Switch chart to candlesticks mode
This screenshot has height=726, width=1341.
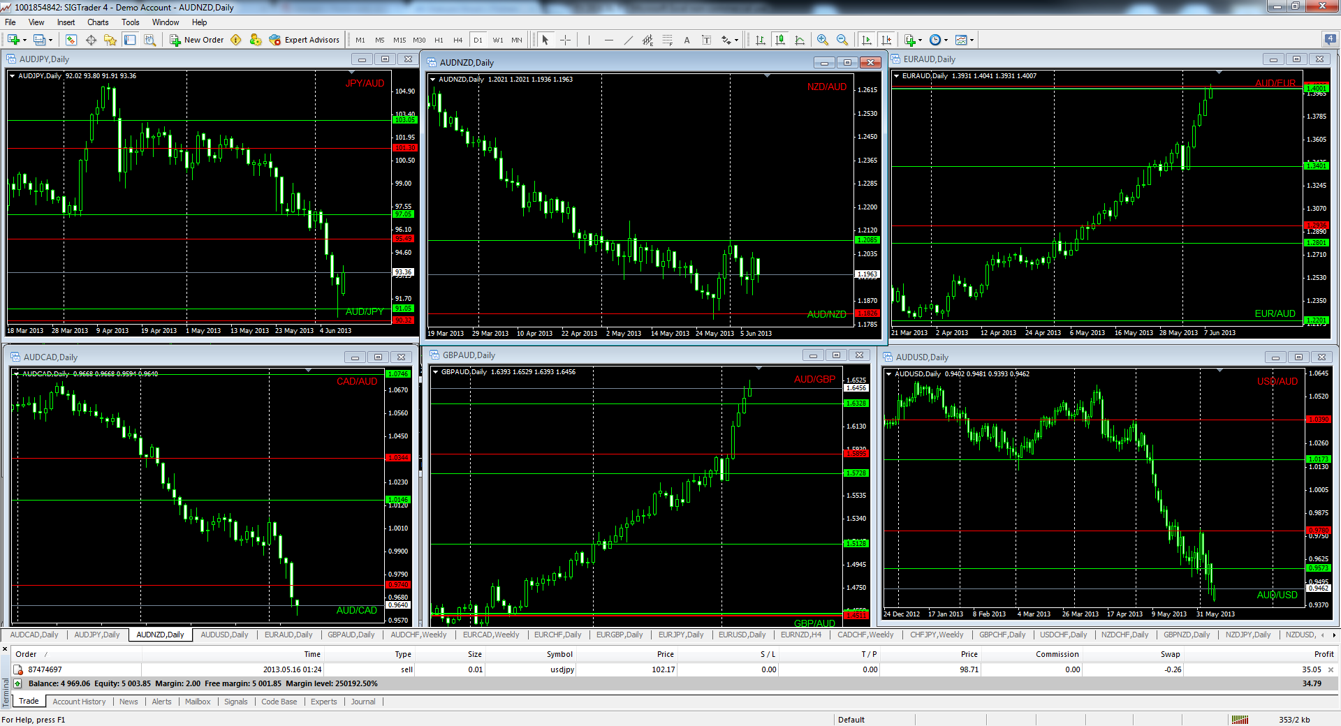pos(780,40)
